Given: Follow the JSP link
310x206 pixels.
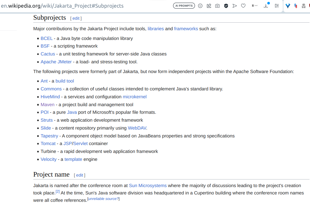Looking at the screenshot, I should click(x=68, y=143).
